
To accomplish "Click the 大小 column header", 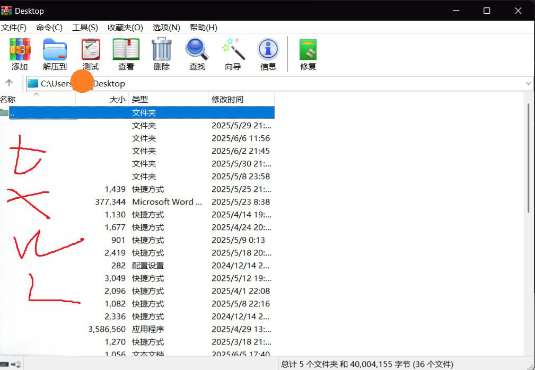I will click(117, 99).
